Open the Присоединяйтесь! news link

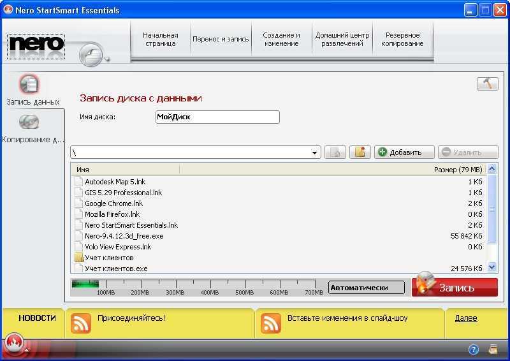point(131,318)
